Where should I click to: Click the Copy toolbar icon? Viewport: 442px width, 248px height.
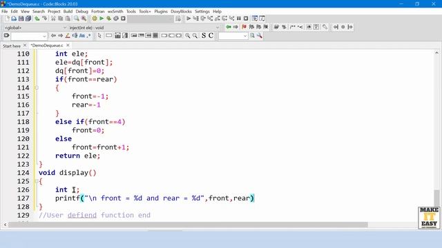60,19
